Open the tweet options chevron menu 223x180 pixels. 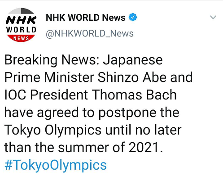click(x=213, y=18)
